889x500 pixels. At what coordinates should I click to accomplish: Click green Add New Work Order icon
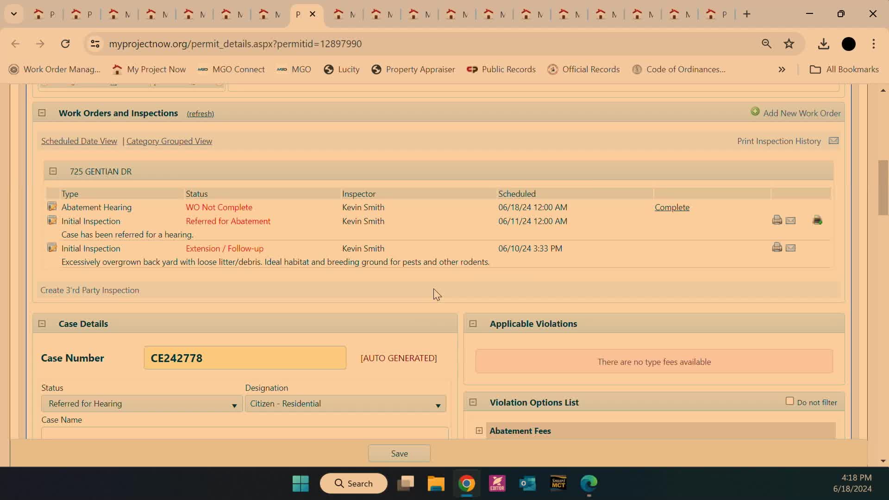pos(755,112)
